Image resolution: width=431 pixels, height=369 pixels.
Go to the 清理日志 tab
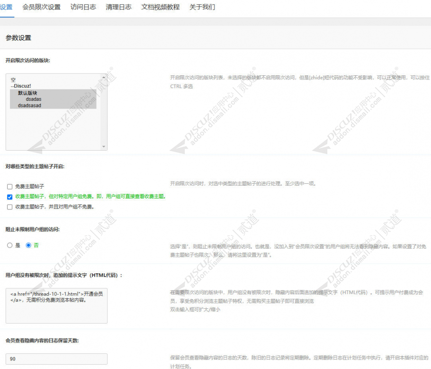pos(118,7)
